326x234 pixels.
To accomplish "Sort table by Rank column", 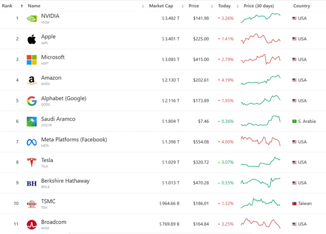I will [7, 6].
